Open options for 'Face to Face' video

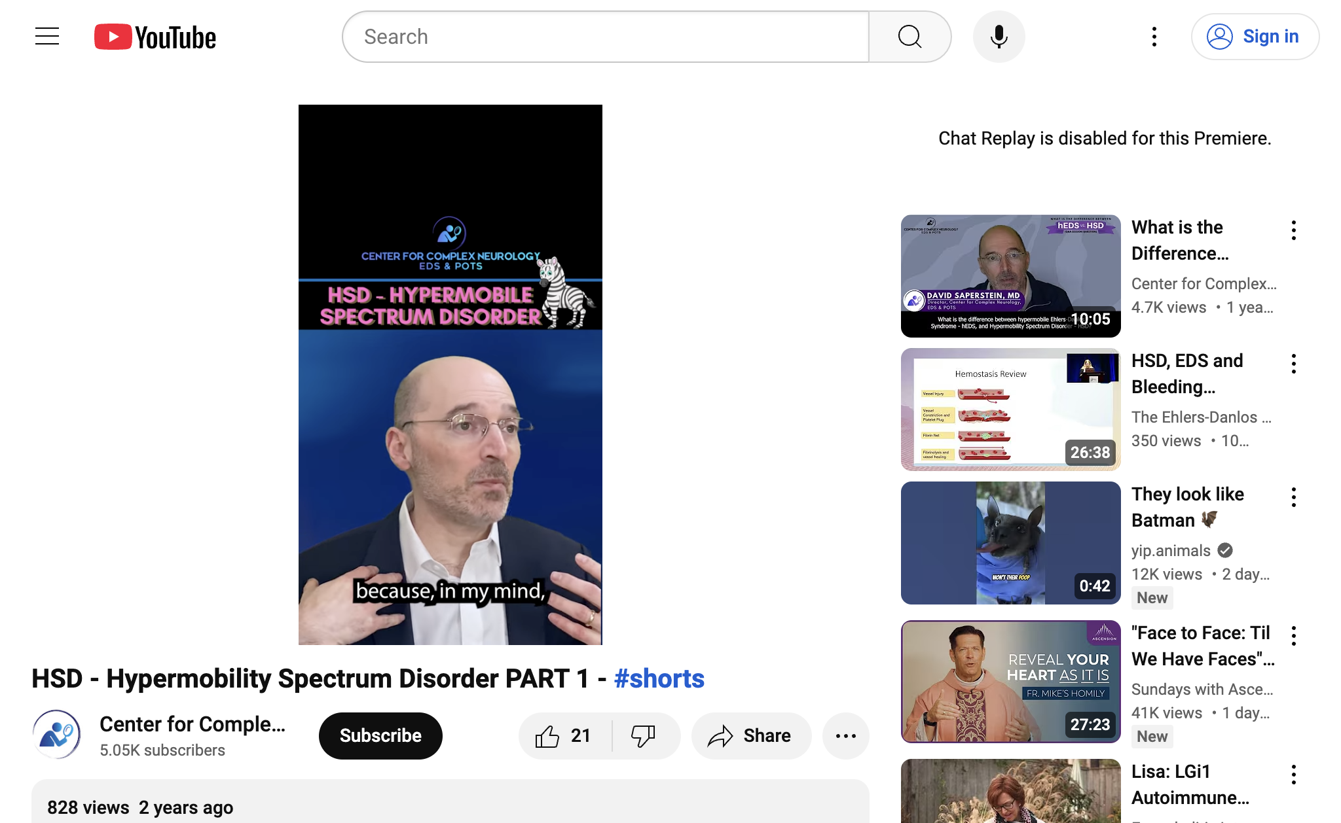click(x=1294, y=636)
